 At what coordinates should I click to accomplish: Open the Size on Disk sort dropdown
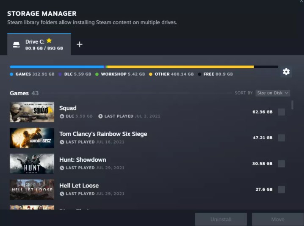click(273, 93)
